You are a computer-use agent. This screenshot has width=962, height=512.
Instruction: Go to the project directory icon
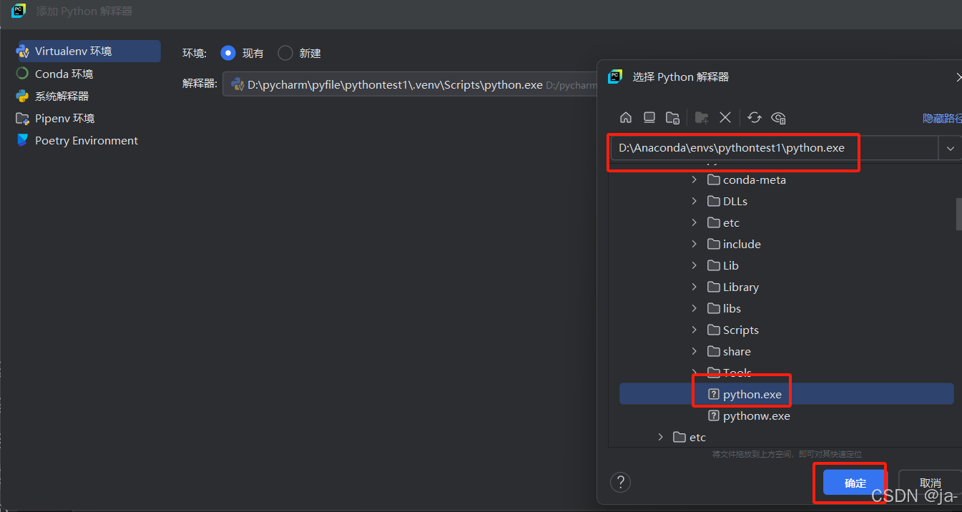pyautogui.click(x=672, y=117)
